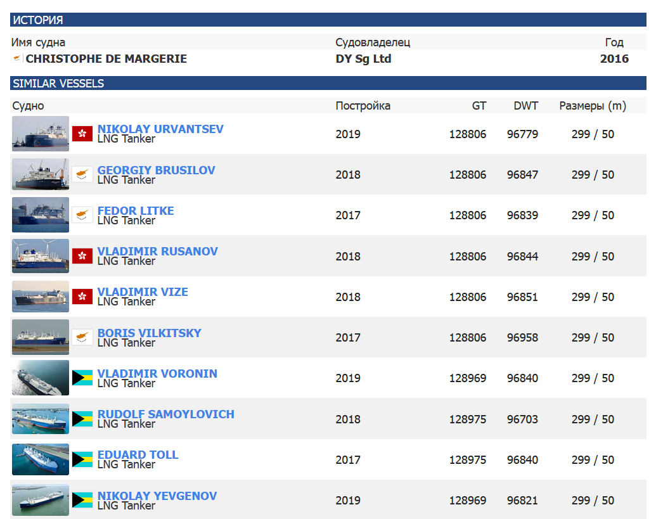Screen dimensions: 656x519
Task: Open EDUARD TOLL ship photo thumbnail
Action: (41, 459)
